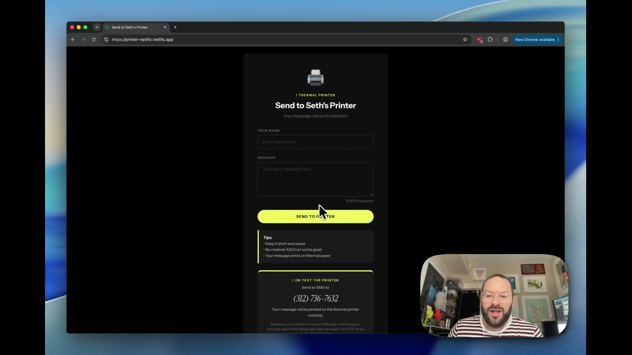Click 'Your message will print instantly!' subtitle
Viewport: 632px width, 355px height.
click(x=316, y=116)
